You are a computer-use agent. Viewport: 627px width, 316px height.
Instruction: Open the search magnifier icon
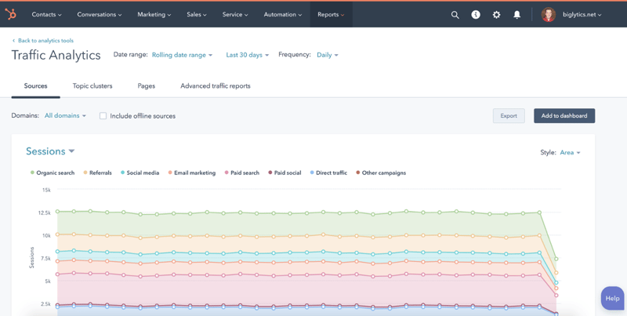click(455, 15)
